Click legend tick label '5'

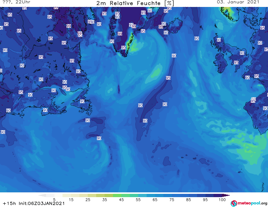[x=54, y=199]
